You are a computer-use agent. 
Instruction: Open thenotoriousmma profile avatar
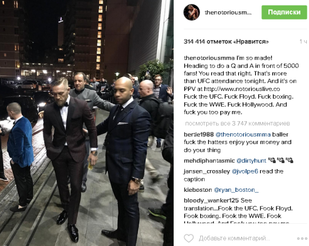(192, 12)
